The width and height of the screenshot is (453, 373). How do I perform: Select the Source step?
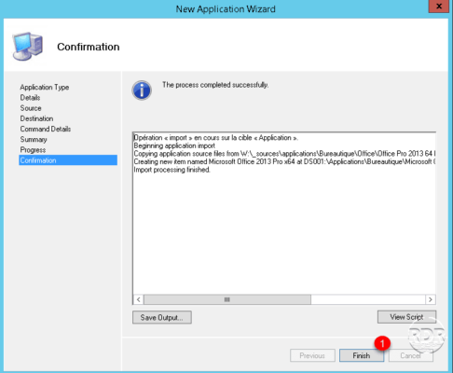31,108
